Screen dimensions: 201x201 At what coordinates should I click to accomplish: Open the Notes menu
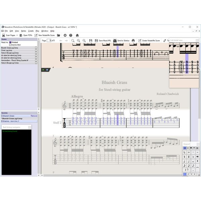[23, 31]
